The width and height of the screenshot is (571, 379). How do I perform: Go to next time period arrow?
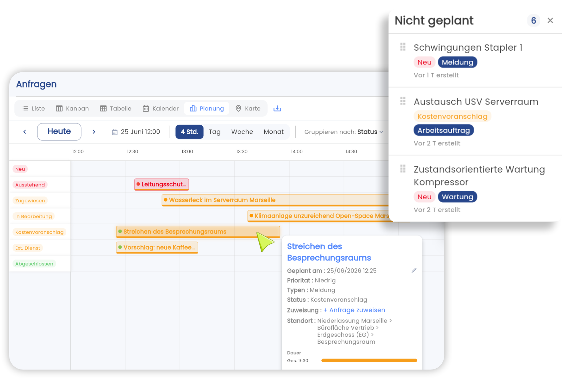94,132
